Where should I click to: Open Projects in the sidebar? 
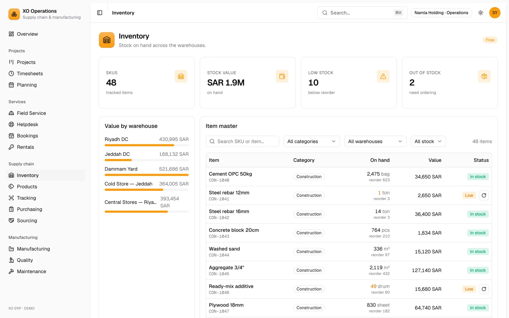(45, 62)
